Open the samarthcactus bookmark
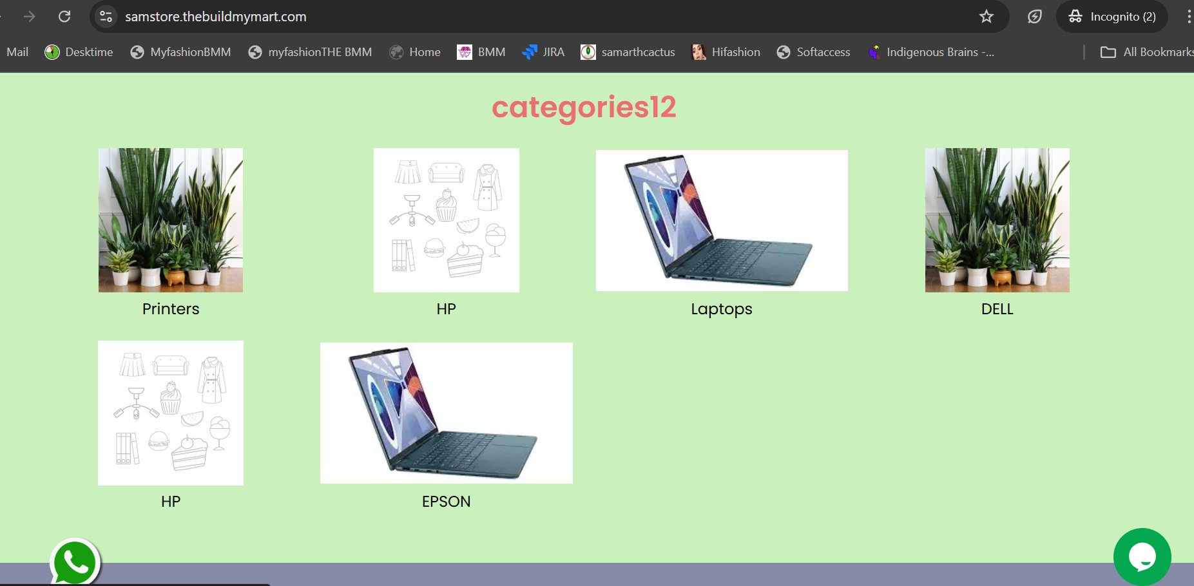Image resolution: width=1194 pixels, height=586 pixels. point(628,52)
